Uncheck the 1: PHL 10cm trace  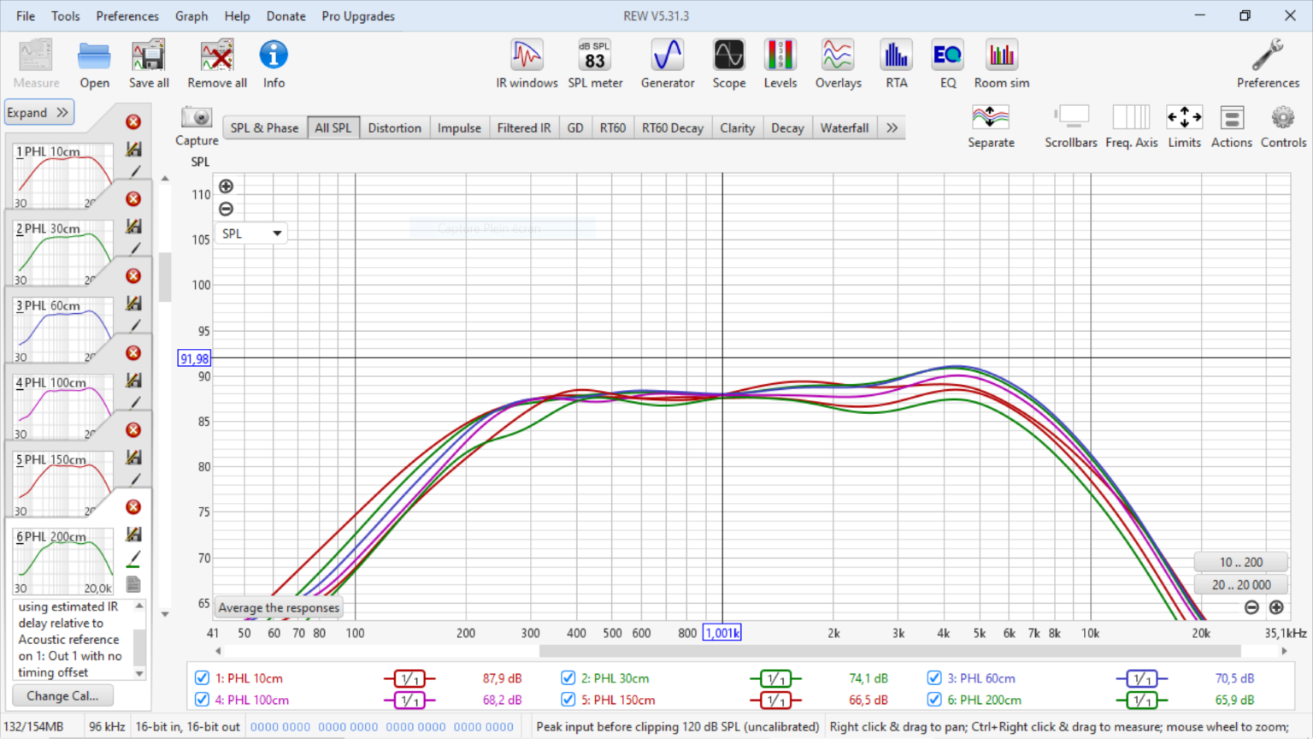tap(202, 677)
